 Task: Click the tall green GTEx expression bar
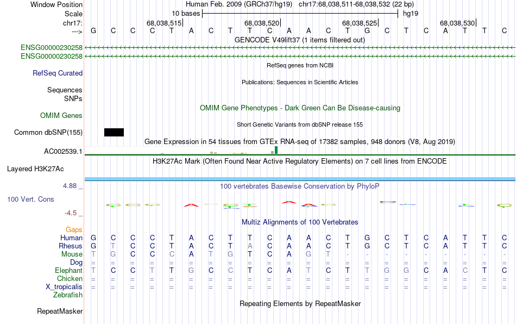(276, 150)
